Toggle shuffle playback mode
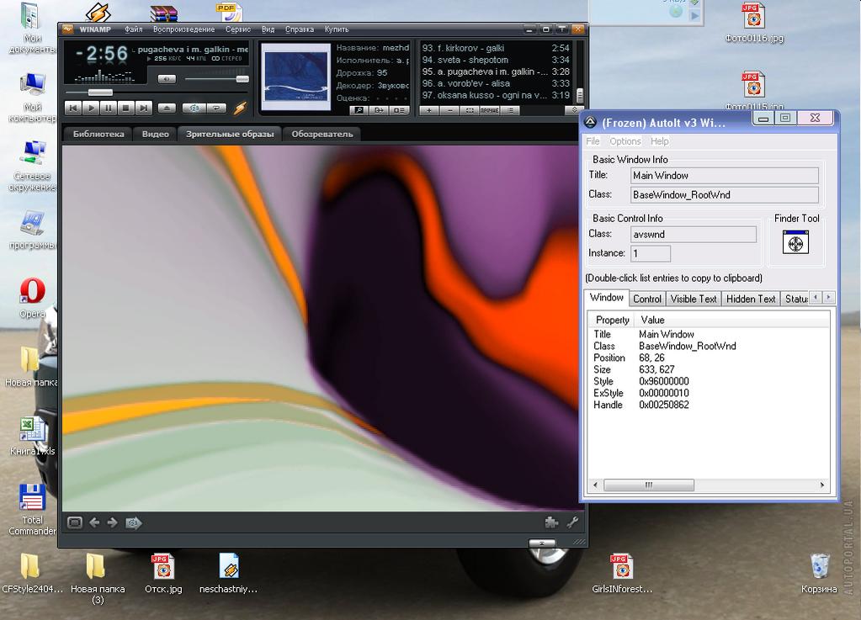 point(194,108)
